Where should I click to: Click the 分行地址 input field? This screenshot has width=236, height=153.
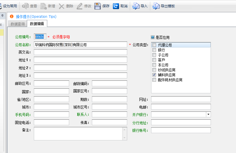[181, 122]
